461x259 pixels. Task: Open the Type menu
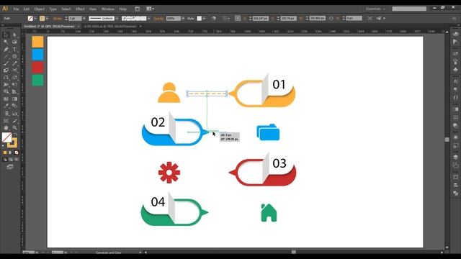point(53,9)
